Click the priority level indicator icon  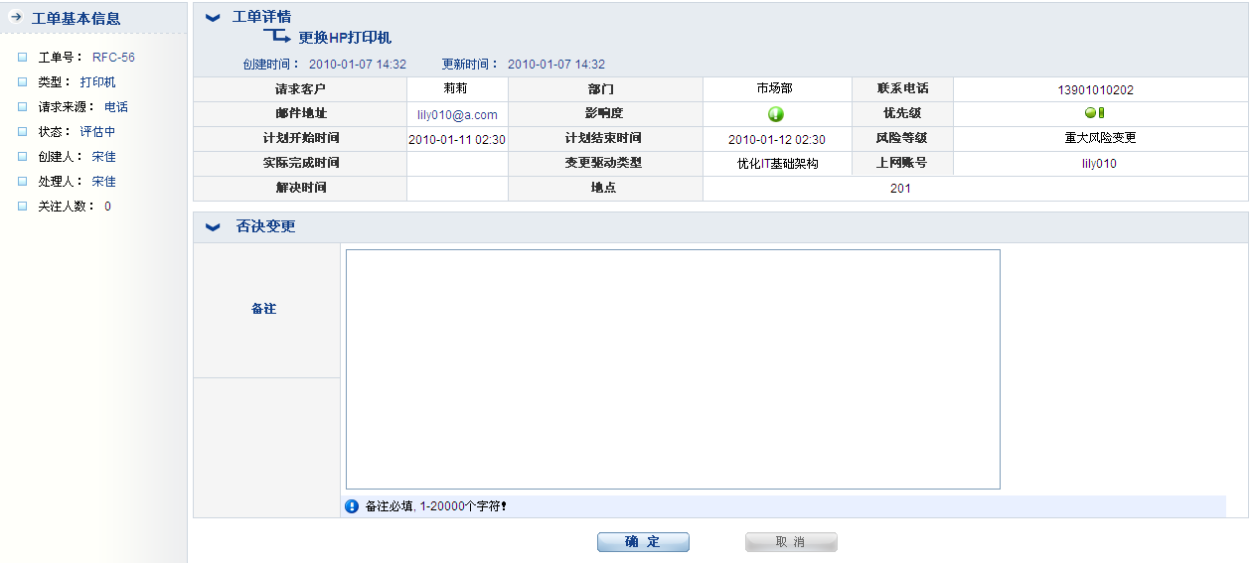click(x=1095, y=113)
